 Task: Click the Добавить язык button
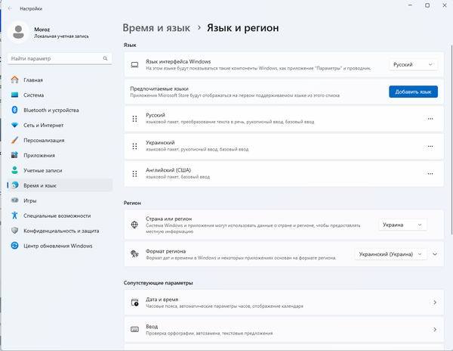[413, 92]
